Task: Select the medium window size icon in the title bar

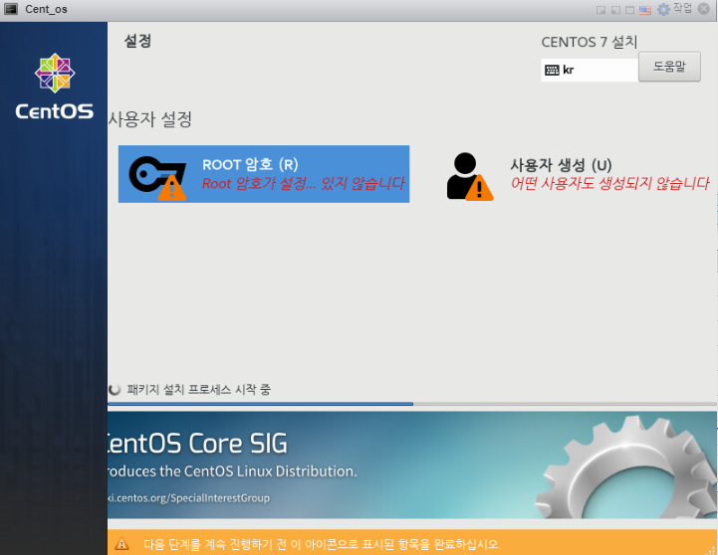Action: pos(615,10)
